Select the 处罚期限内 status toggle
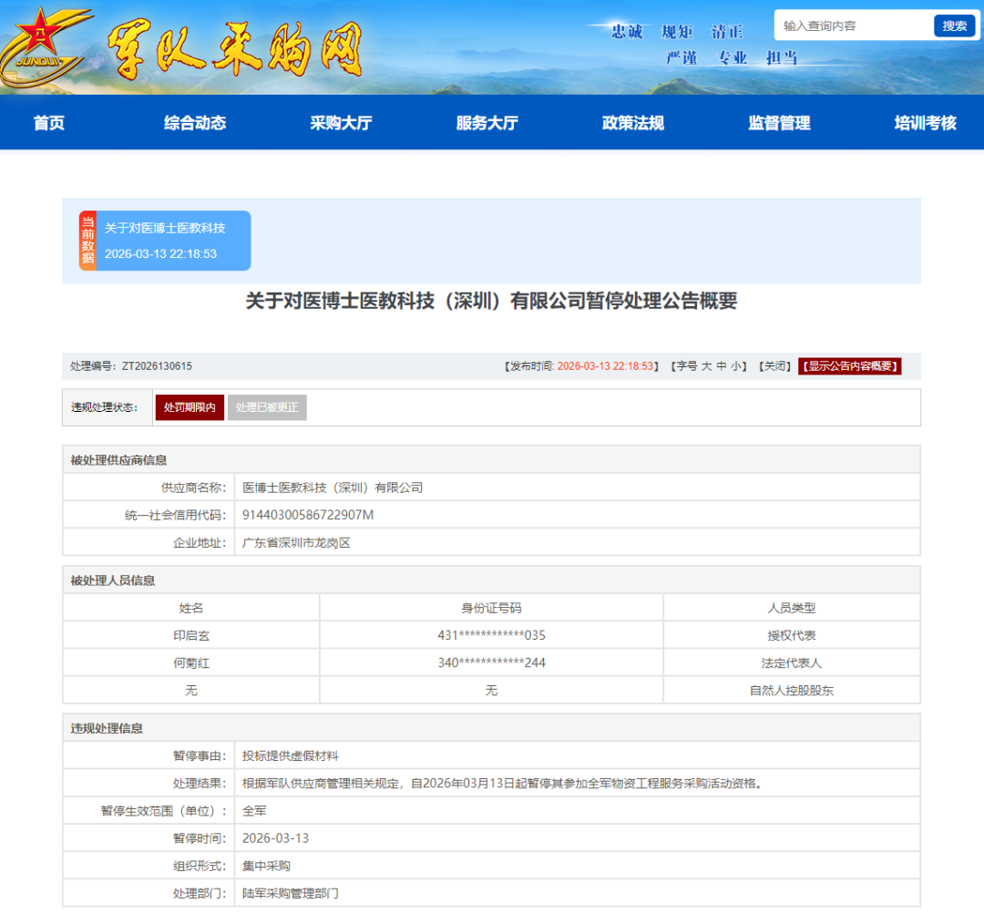This screenshot has height=914, width=984. click(x=189, y=407)
